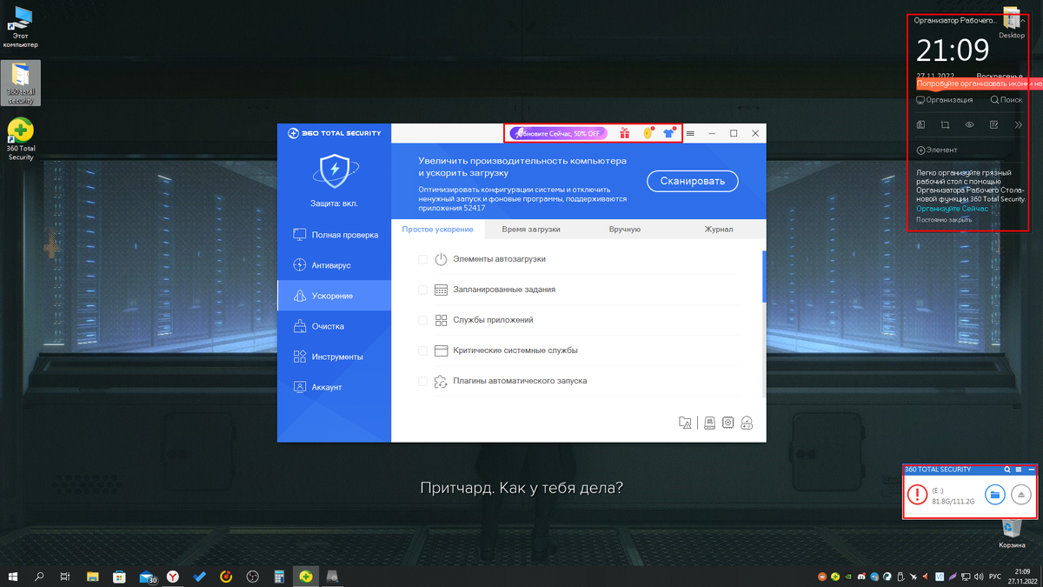Select the Корзина recycle bin desktop icon

coord(1013,532)
